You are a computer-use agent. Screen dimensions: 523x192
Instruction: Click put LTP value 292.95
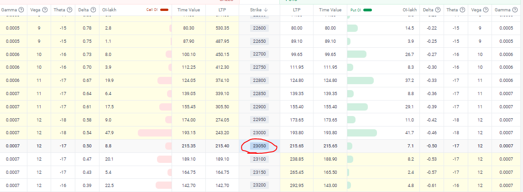click(x=297, y=185)
